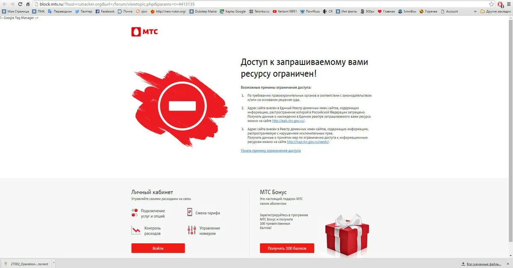Open the Карты Google bookmark

[x=233, y=12]
